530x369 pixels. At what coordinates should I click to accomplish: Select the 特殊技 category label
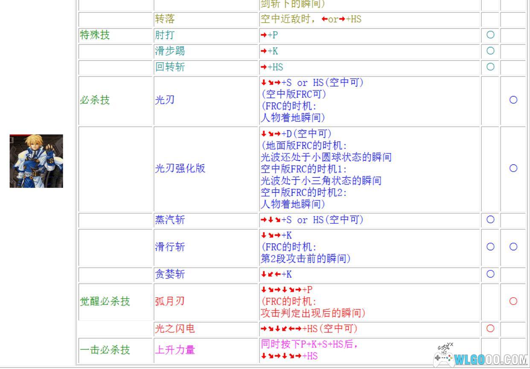pos(95,35)
